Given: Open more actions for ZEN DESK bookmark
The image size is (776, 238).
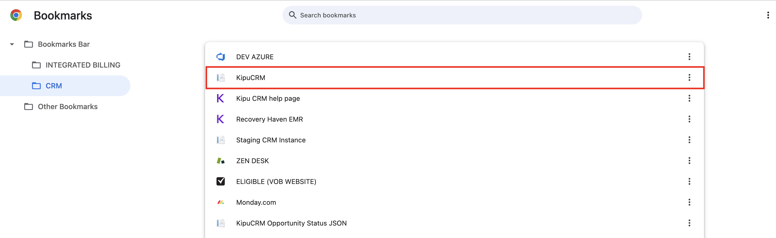Looking at the screenshot, I should [689, 161].
